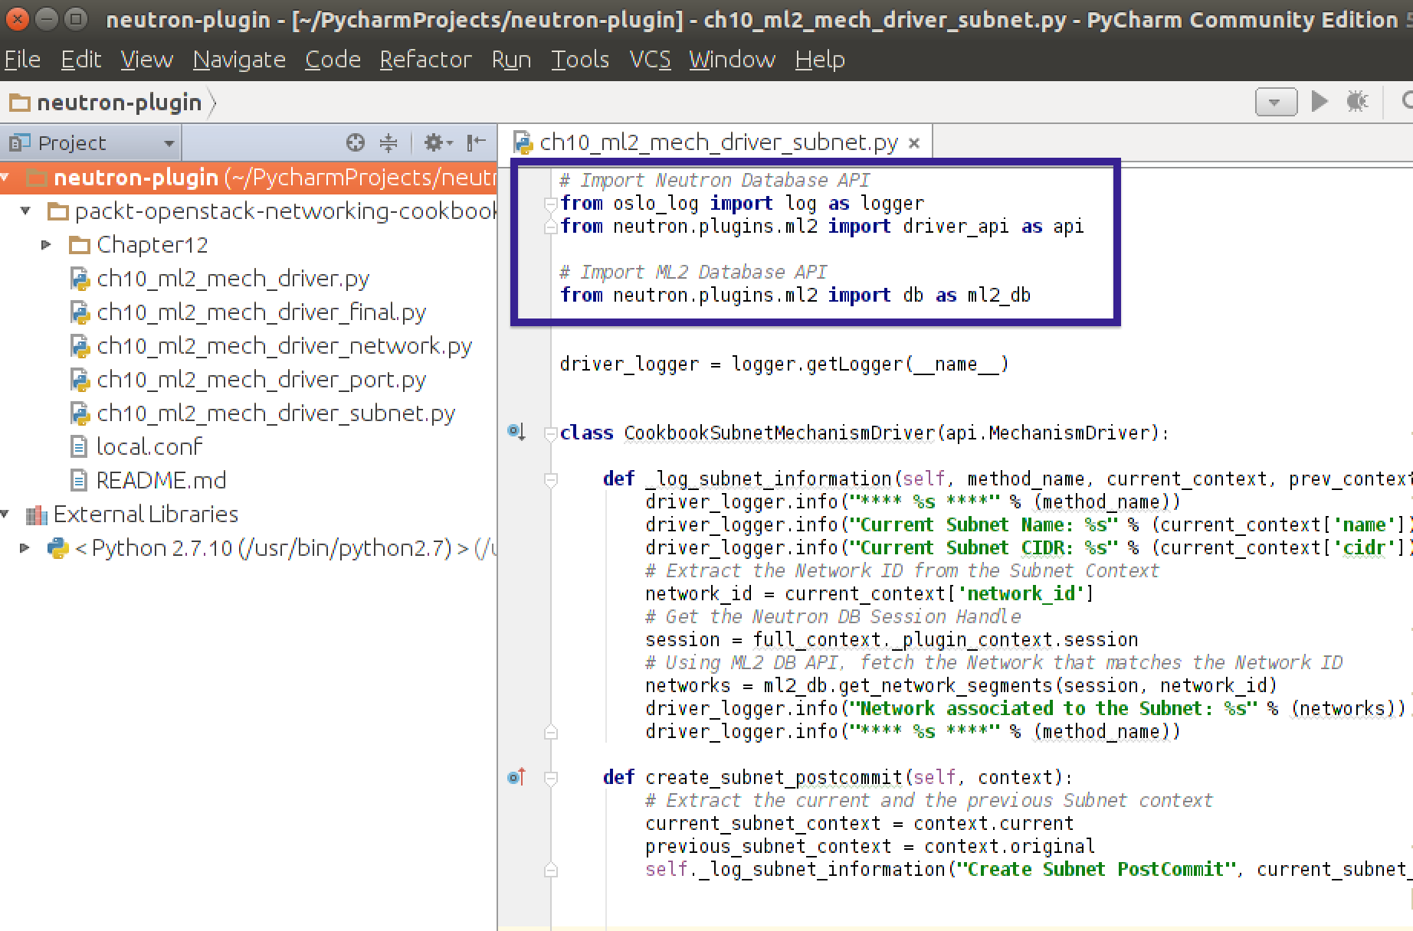The image size is (1413, 931).
Task: Click the local.conf file icon
Action: 79,446
